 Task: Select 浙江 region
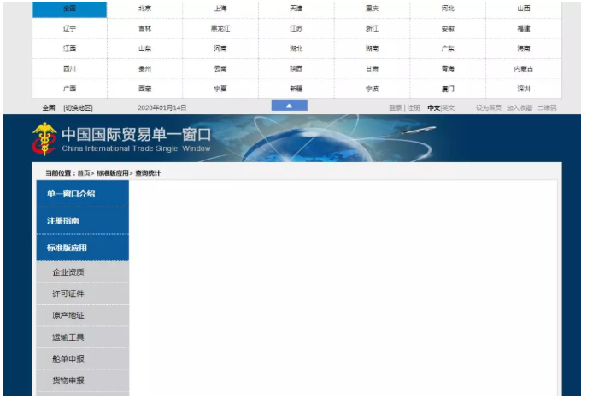click(373, 28)
